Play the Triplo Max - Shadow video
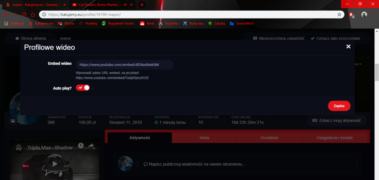379x180 pixels. pyautogui.click(x=55, y=164)
